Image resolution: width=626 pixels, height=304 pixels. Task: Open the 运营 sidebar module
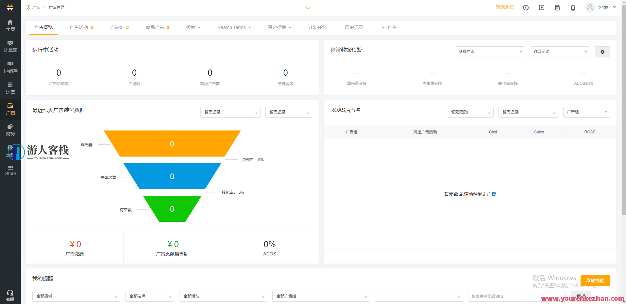pos(10,88)
